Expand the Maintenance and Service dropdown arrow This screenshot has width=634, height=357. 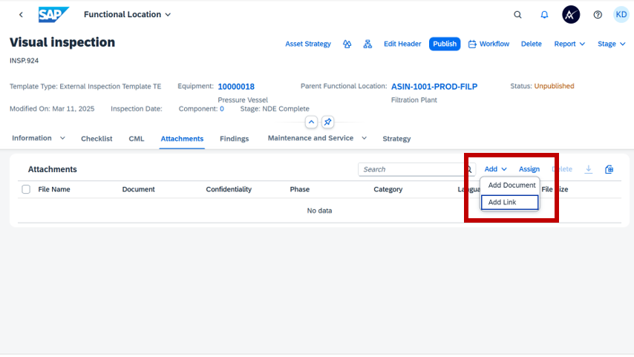tap(364, 138)
